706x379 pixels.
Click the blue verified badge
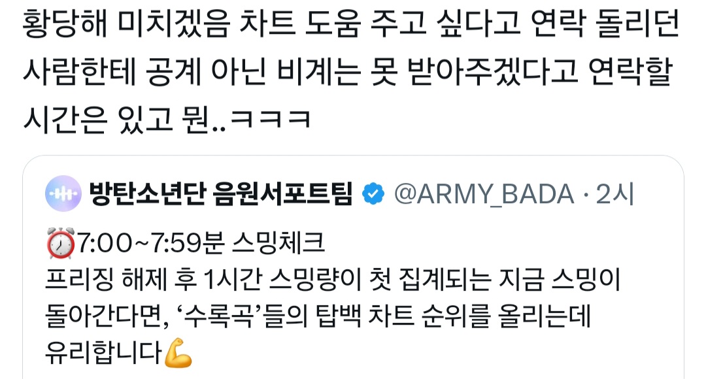(373, 194)
